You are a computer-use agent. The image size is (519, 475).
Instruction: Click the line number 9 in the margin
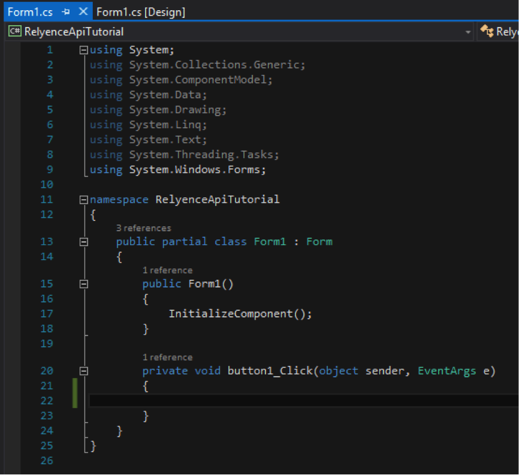pyautogui.click(x=50, y=170)
